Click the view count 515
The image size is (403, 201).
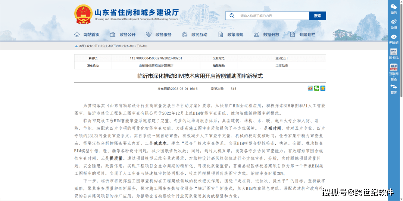(x=233, y=89)
